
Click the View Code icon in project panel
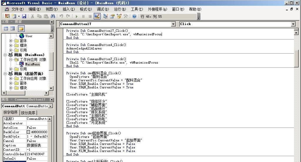[6, 29]
